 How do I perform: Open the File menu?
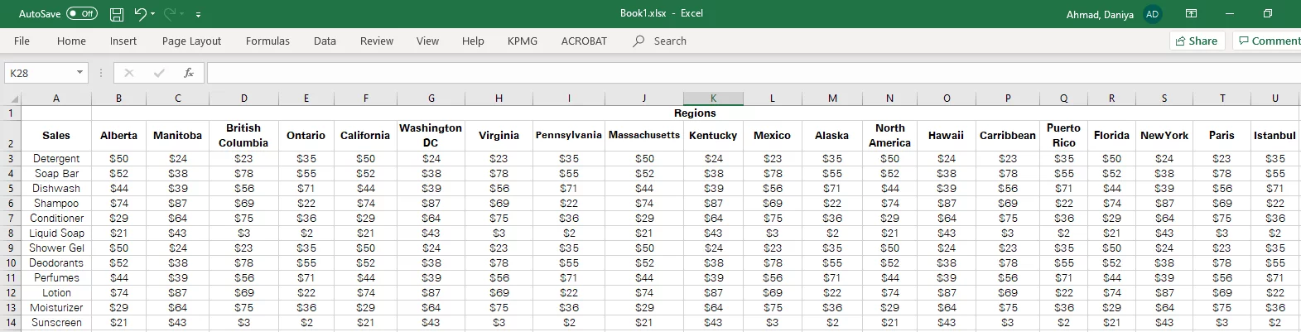click(x=22, y=41)
